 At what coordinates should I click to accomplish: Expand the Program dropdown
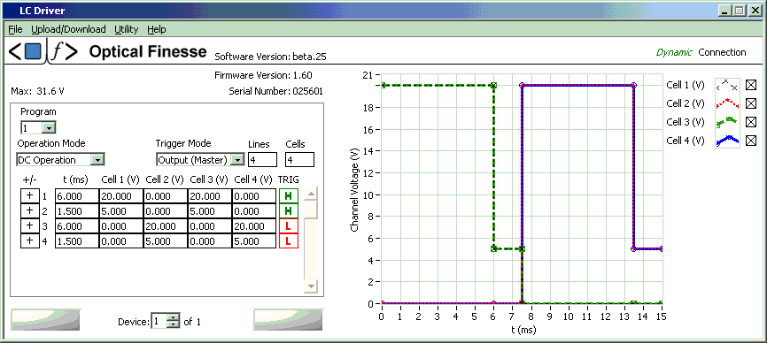[49, 128]
